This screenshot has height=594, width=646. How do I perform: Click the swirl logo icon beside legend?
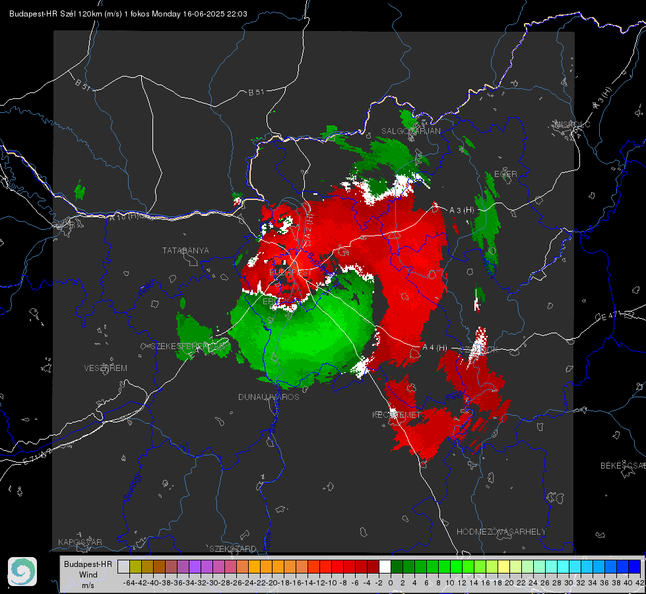click(22, 572)
